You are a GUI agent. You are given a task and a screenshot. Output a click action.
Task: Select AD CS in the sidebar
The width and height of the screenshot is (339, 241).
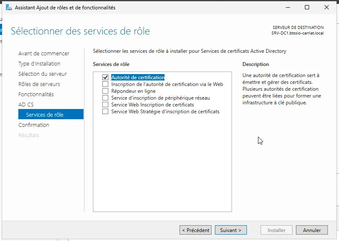26,104
